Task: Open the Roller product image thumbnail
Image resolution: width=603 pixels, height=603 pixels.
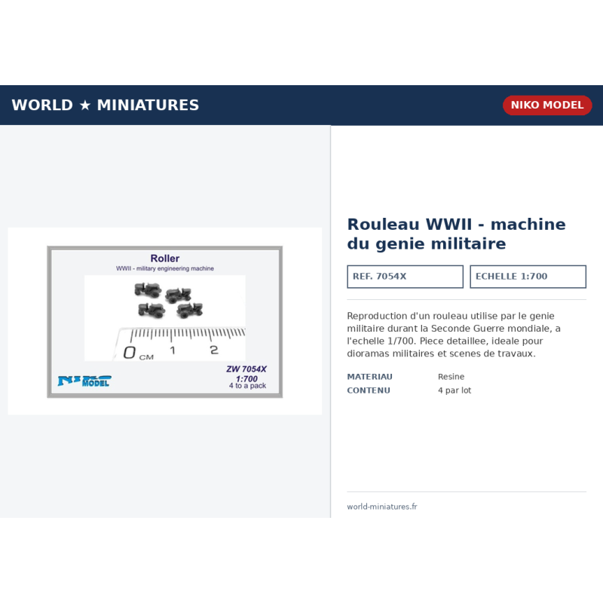Action: [x=164, y=321]
